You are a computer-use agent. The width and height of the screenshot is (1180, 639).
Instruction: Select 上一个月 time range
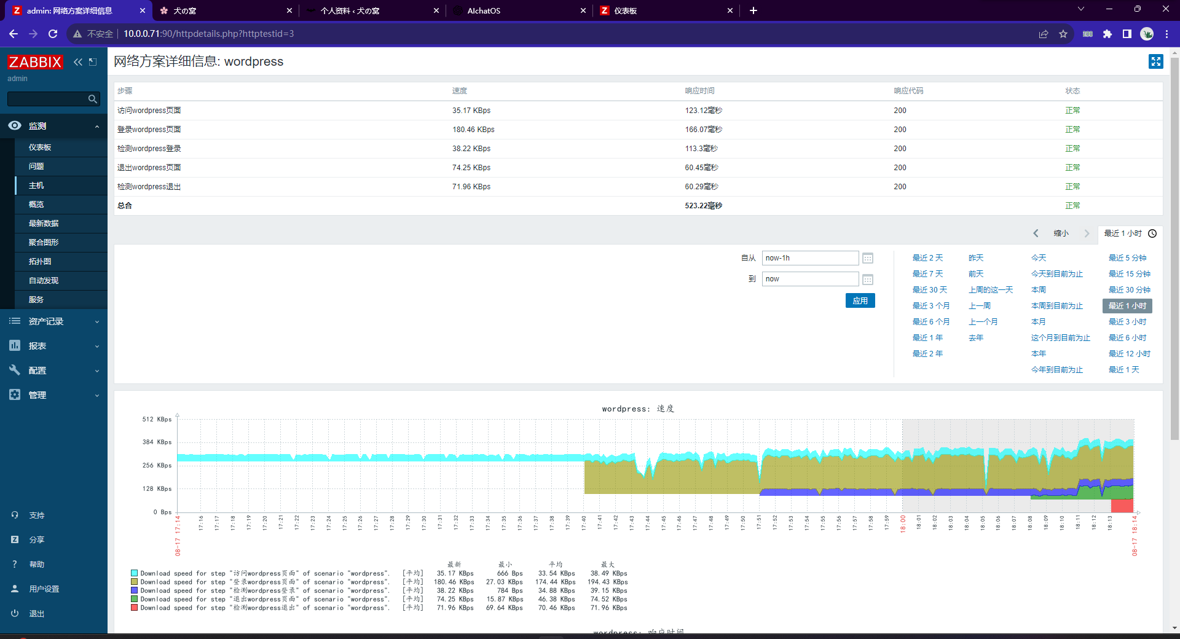coord(983,322)
